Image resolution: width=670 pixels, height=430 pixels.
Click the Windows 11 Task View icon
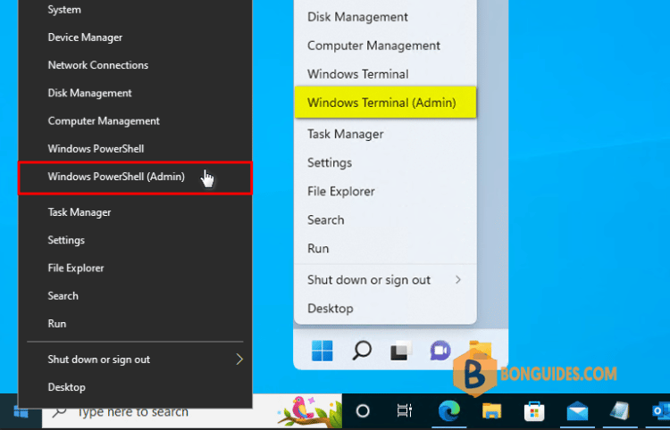click(401, 351)
